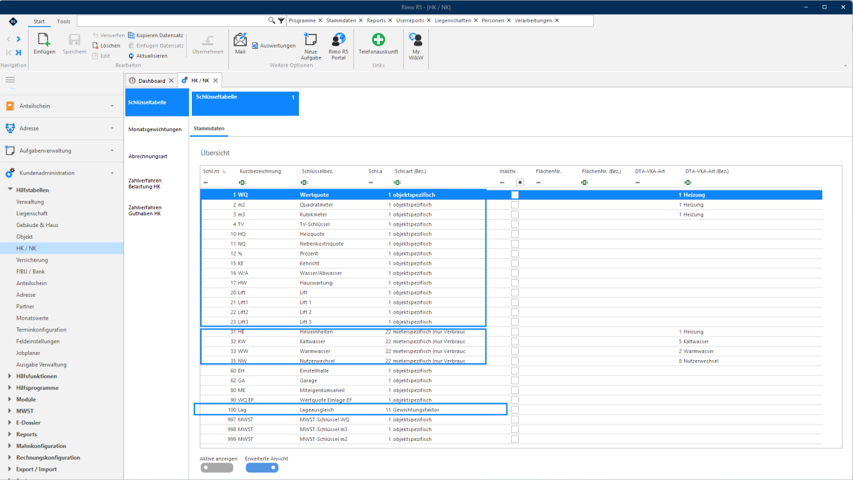The image size is (853, 480).
Task: Select Versicherung in the Hilfstabellen tree
Action: point(32,260)
